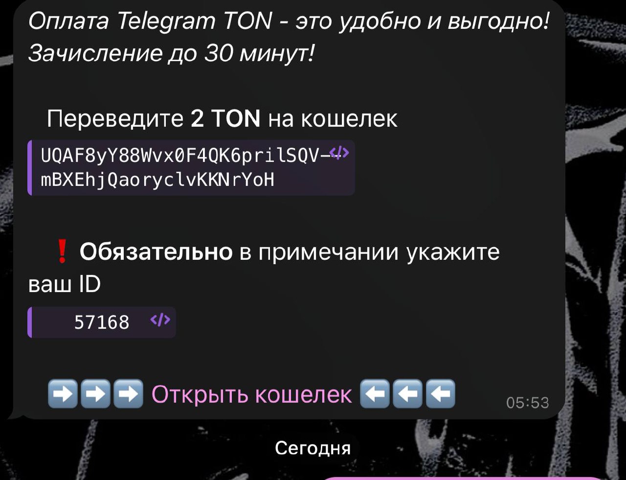Tap the red exclamation mark emoji
The height and width of the screenshot is (480, 626).
[x=62, y=252]
